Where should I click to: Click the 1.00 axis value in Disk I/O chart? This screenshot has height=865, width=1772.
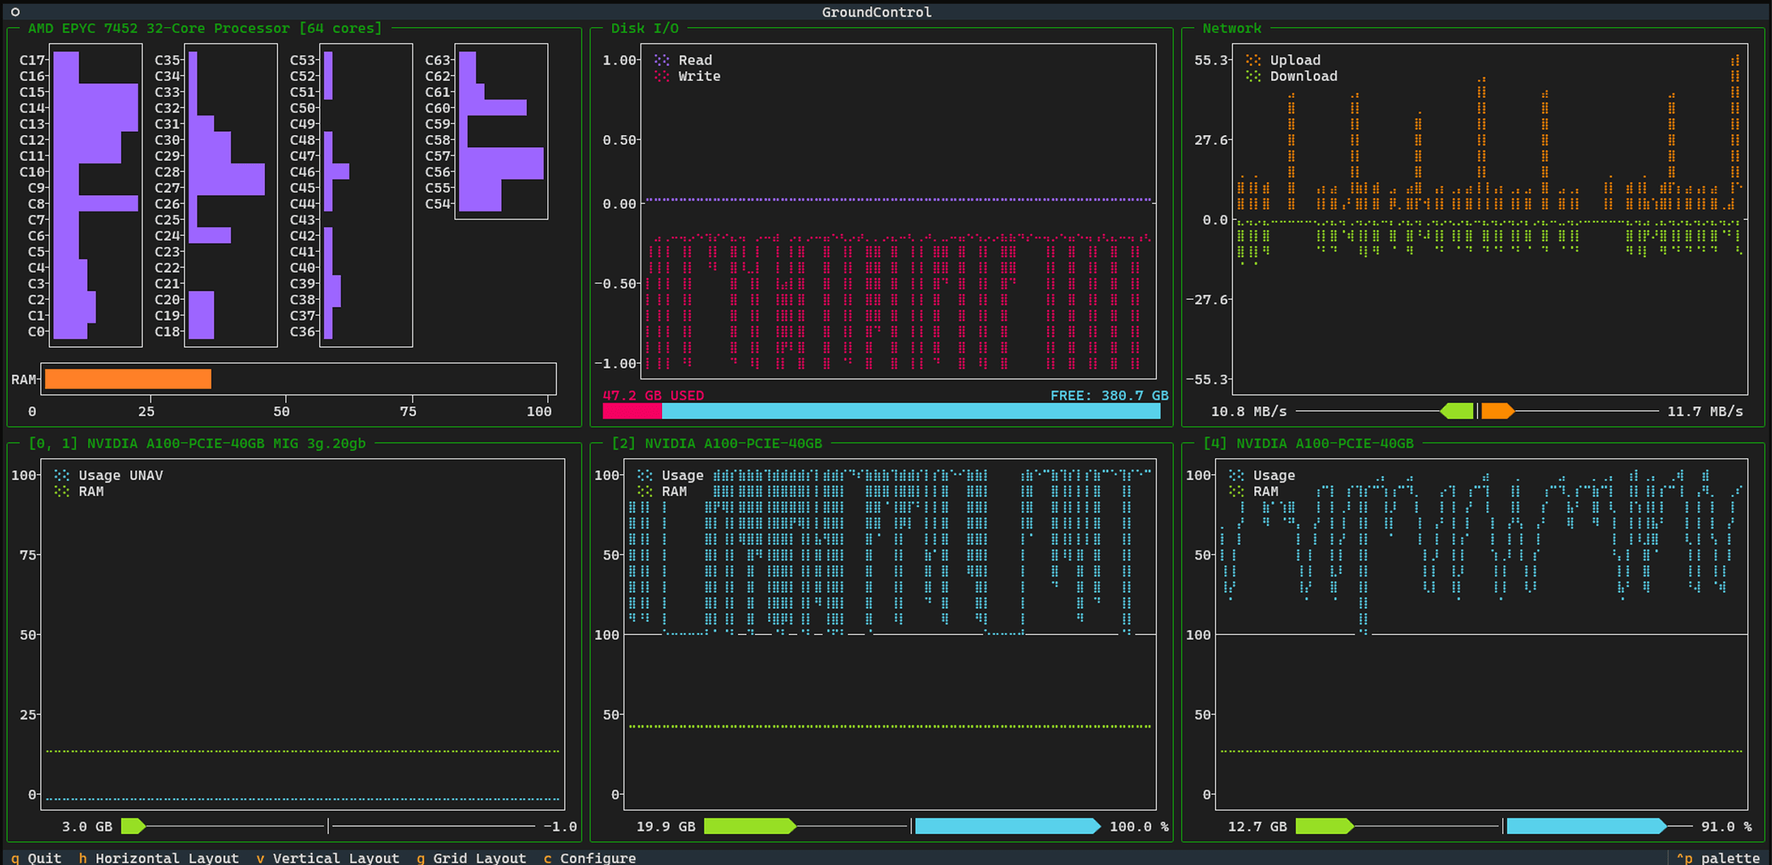tap(619, 60)
